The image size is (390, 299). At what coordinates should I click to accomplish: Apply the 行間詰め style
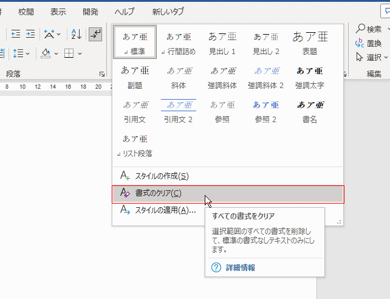pyautogui.click(x=179, y=42)
